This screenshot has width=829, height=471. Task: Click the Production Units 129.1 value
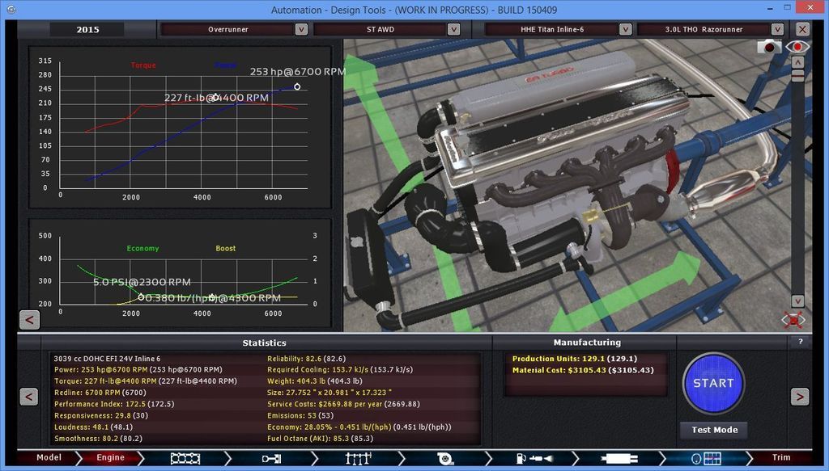[575, 359]
